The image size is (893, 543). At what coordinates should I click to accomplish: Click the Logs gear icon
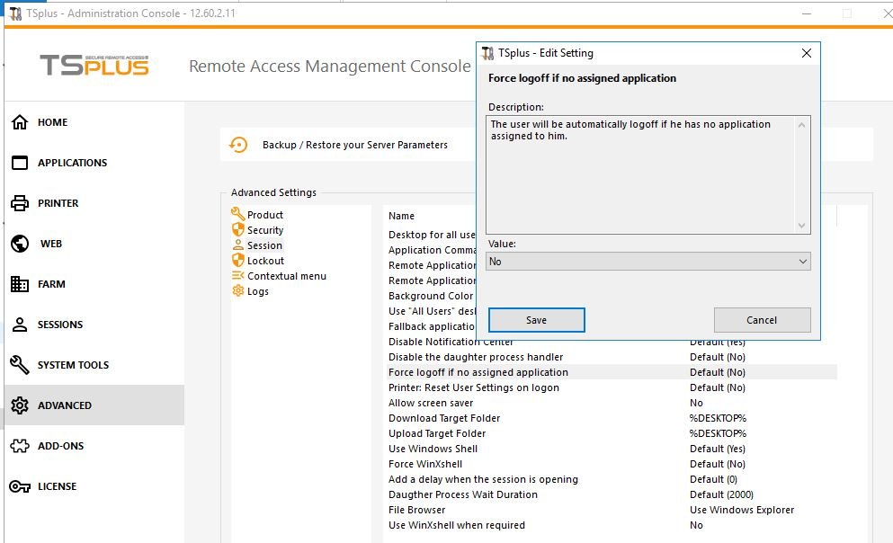tap(238, 291)
